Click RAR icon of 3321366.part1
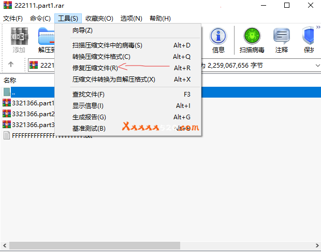The width and height of the screenshot is (321, 252). (x=7, y=103)
